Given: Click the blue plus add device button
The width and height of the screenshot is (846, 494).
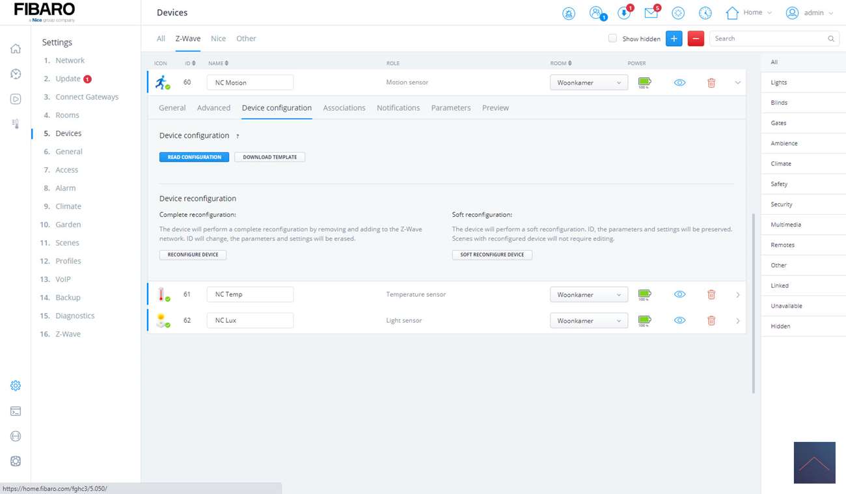Looking at the screenshot, I should click(x=674, y=39).
